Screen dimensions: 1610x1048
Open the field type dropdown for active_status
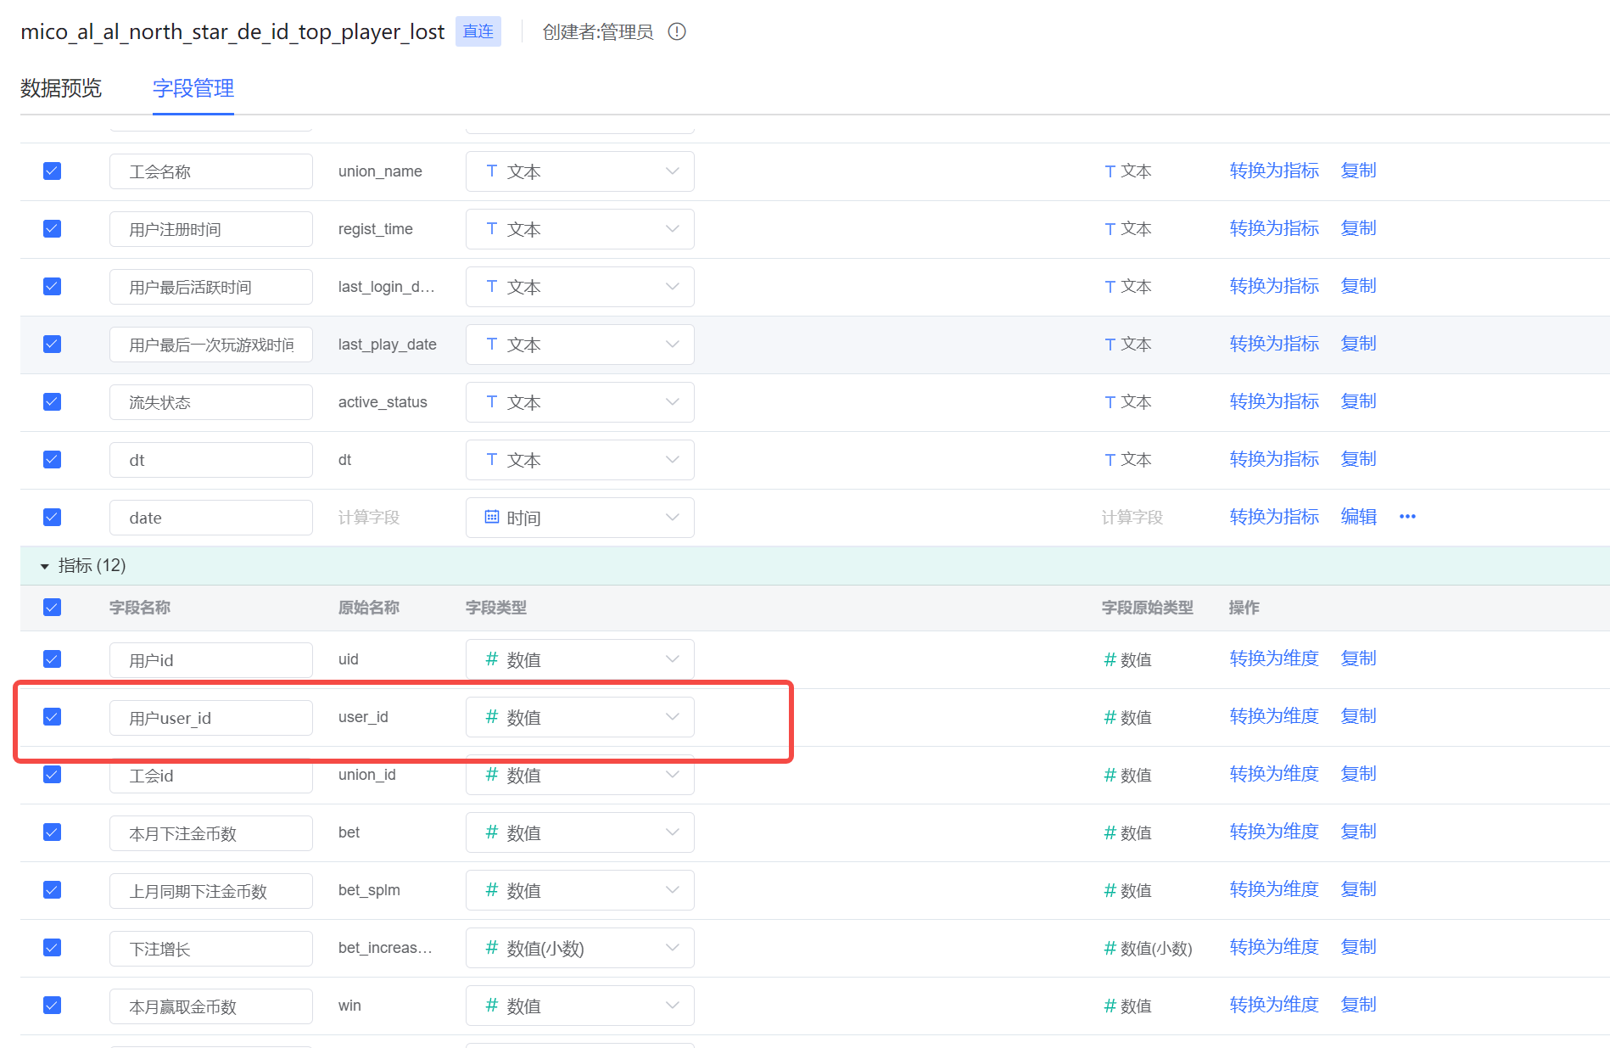[579, 401]
